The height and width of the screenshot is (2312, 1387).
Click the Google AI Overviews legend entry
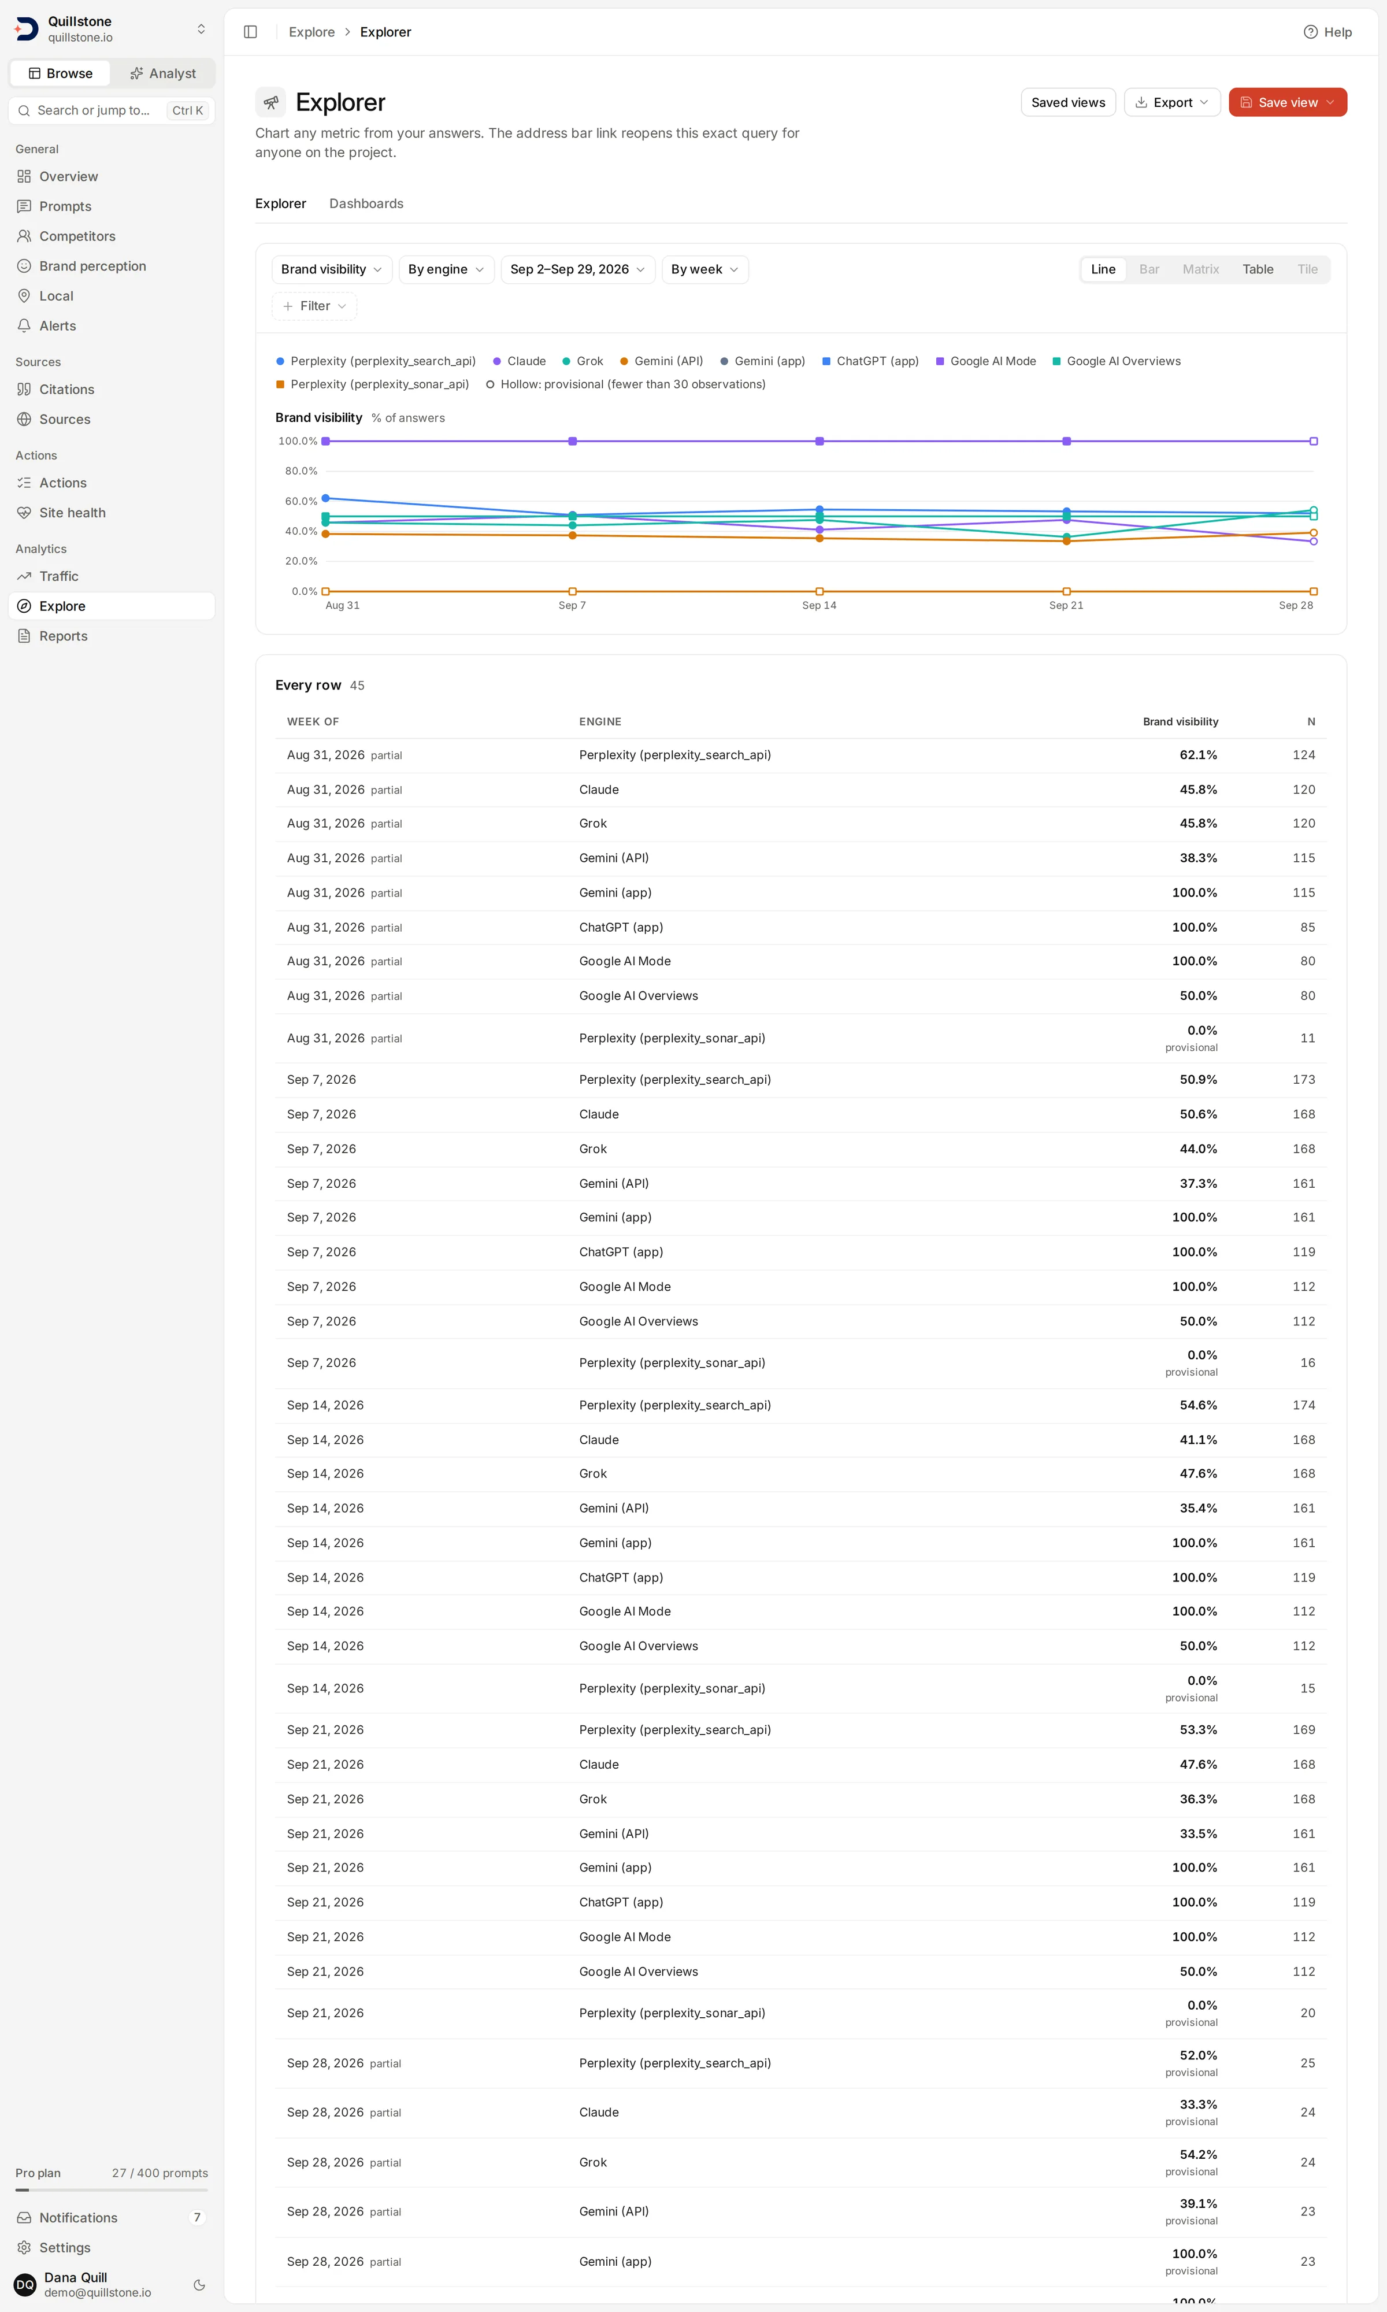pyautogui.click(x=1116, y=362)
